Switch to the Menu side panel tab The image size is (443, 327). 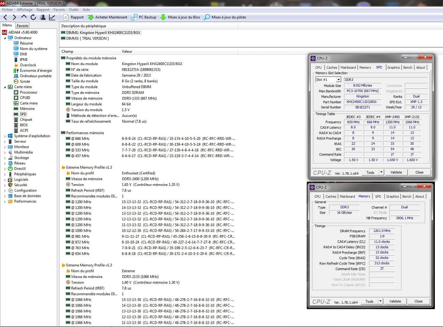(7, 25)
